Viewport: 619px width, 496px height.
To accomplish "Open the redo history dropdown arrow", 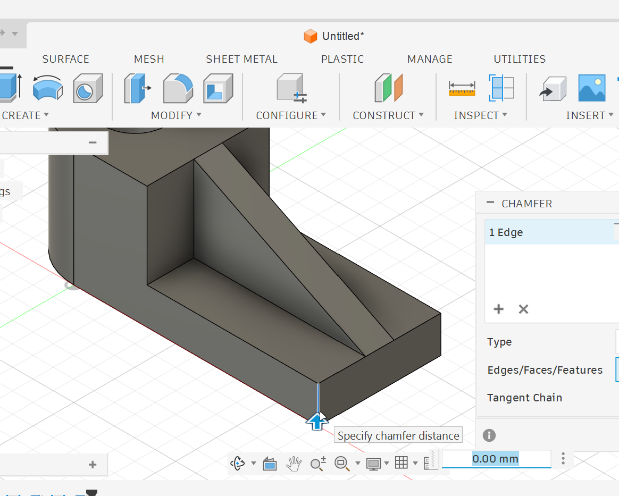I will coord(15,33).
